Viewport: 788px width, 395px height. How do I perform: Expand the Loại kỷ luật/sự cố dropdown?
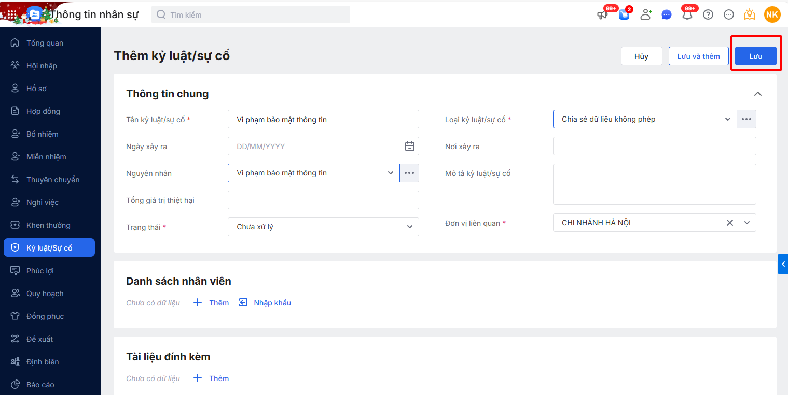pos(728,119)
